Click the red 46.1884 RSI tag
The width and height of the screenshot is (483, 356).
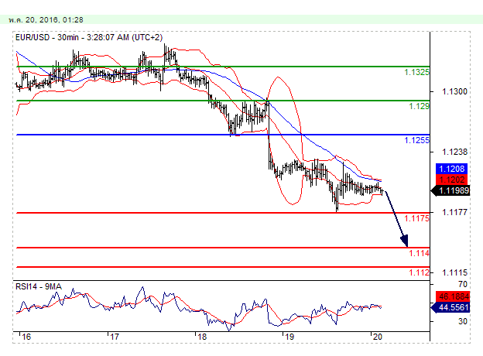coord(453,296)
